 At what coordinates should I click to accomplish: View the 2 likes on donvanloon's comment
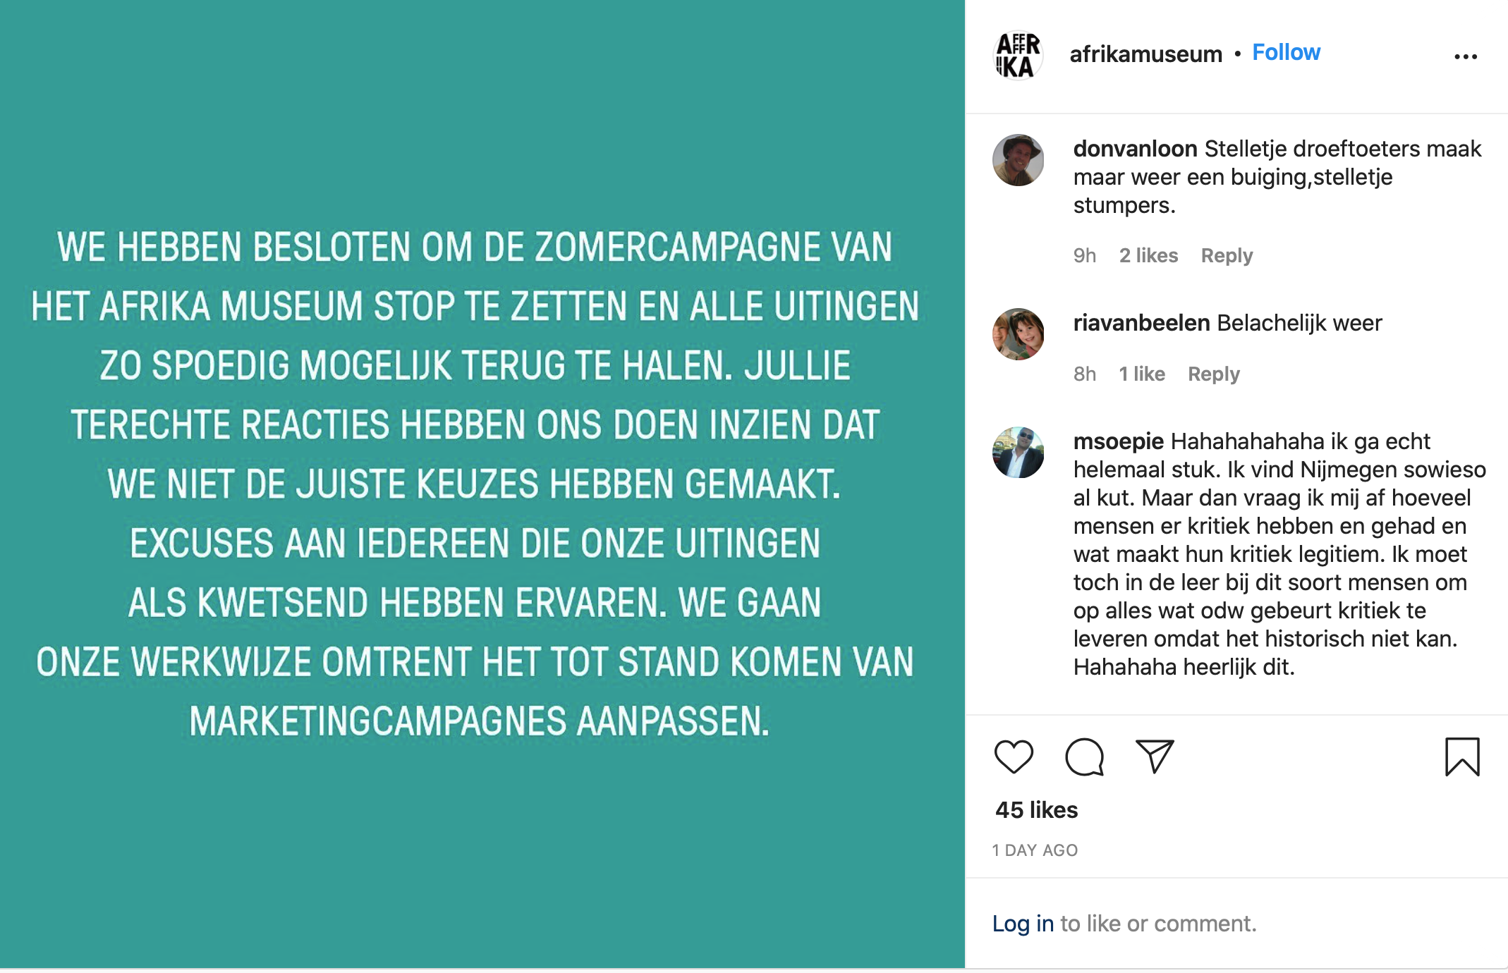pyautogui.click(x=1148, y=255)
